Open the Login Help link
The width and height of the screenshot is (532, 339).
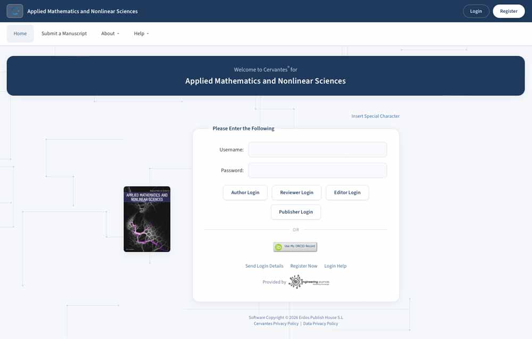(x=335, y=266)
